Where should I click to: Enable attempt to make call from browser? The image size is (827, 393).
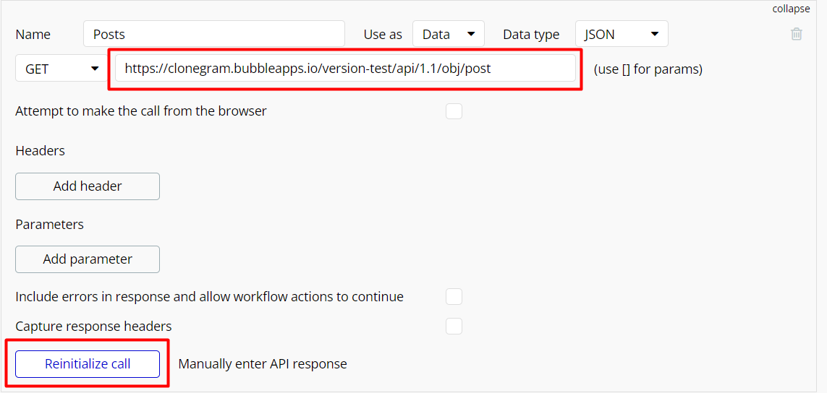point(454,111)
